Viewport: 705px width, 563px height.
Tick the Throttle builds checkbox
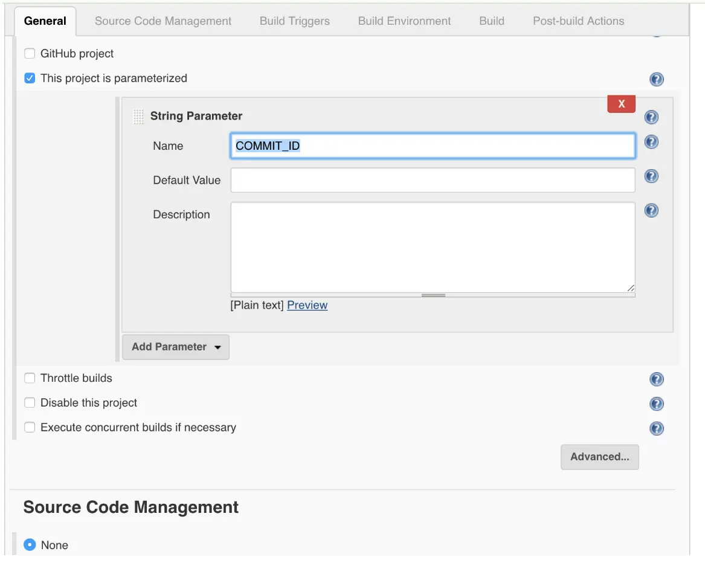click(x=30, y=378)
